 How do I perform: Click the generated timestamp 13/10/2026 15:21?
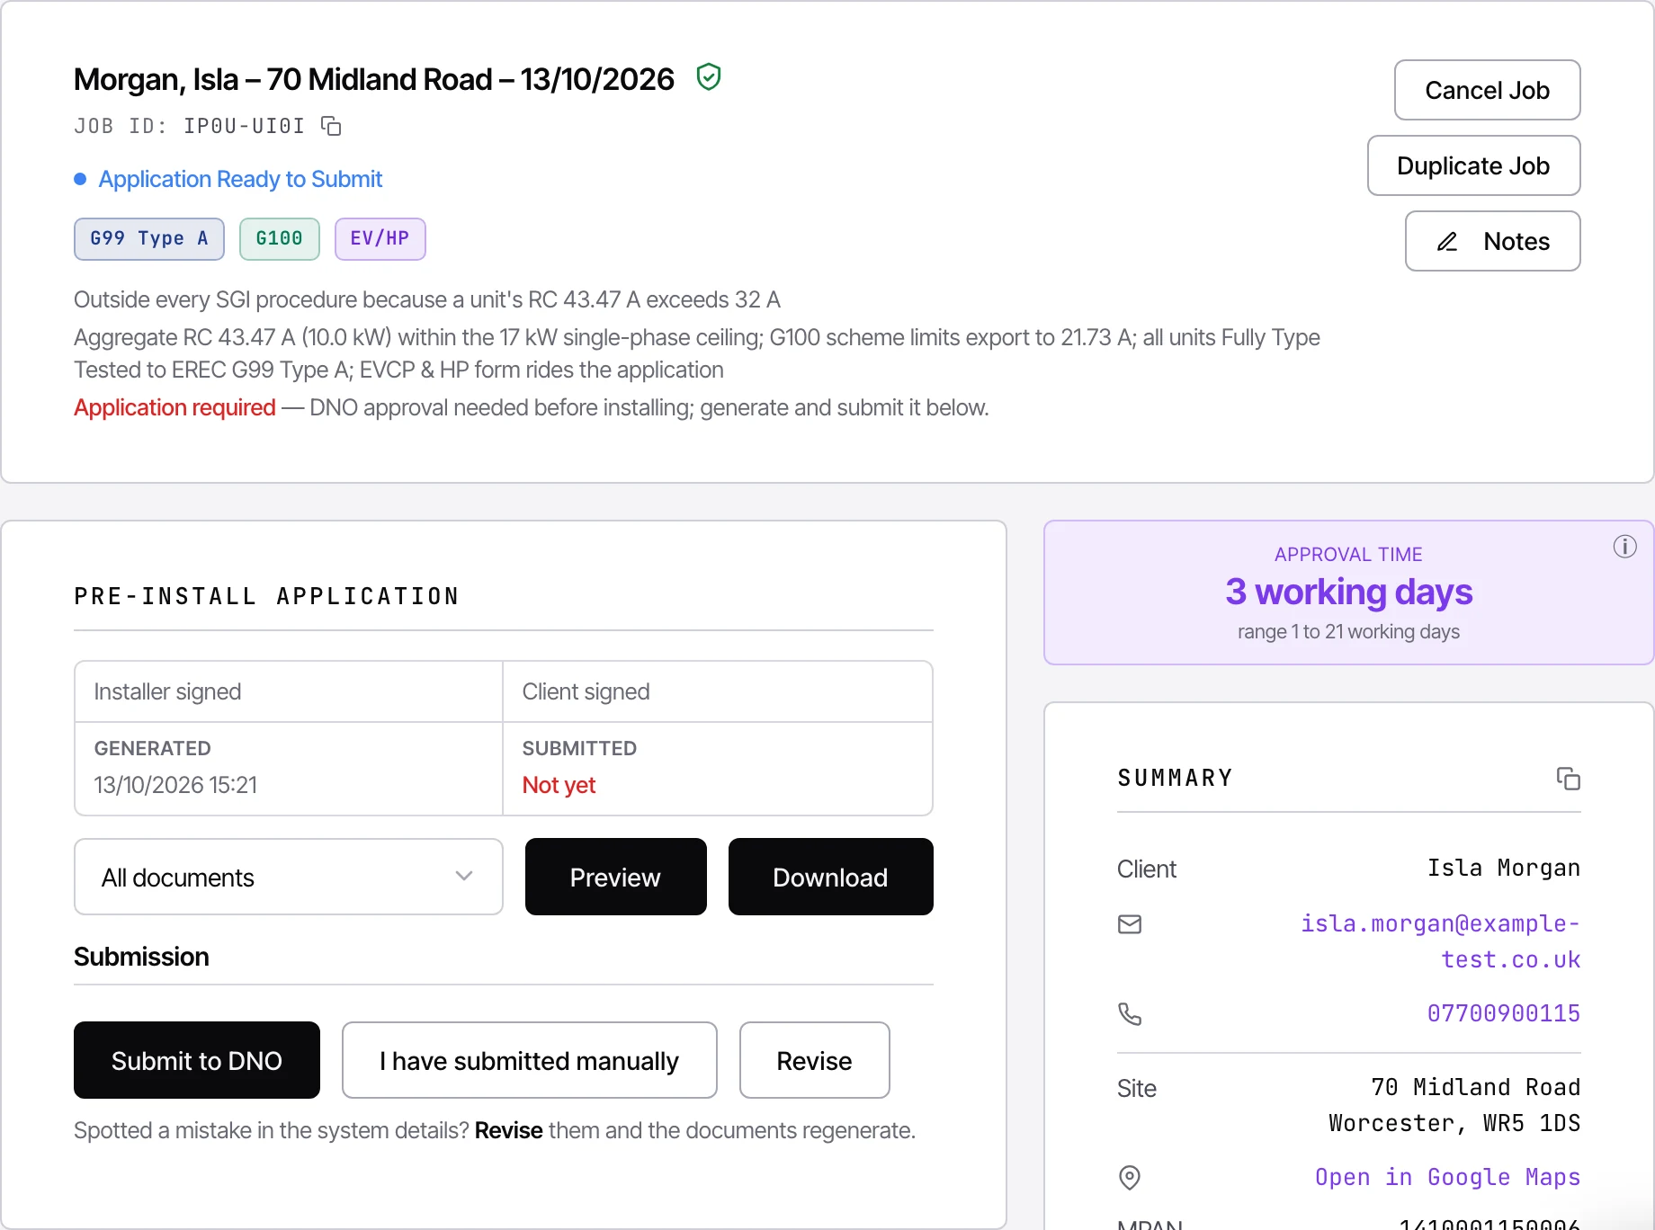tap(175, 785)
